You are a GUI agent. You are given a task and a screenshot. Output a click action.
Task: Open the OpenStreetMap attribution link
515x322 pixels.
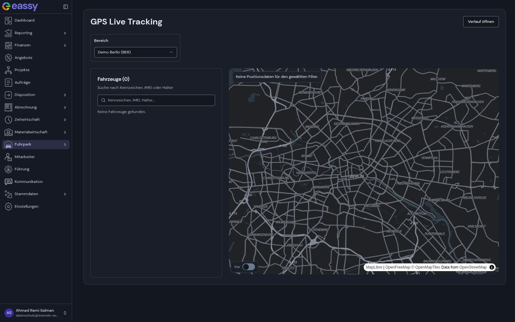coord(473,267)
